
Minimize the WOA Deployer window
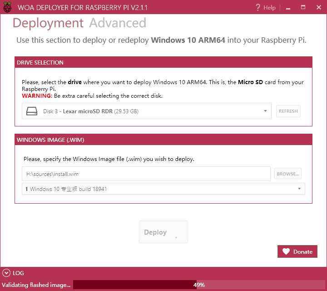[x=288, y=8]
